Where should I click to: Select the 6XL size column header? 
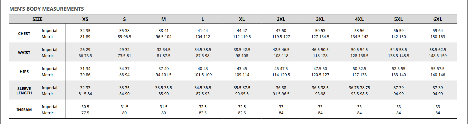[438, 19]
